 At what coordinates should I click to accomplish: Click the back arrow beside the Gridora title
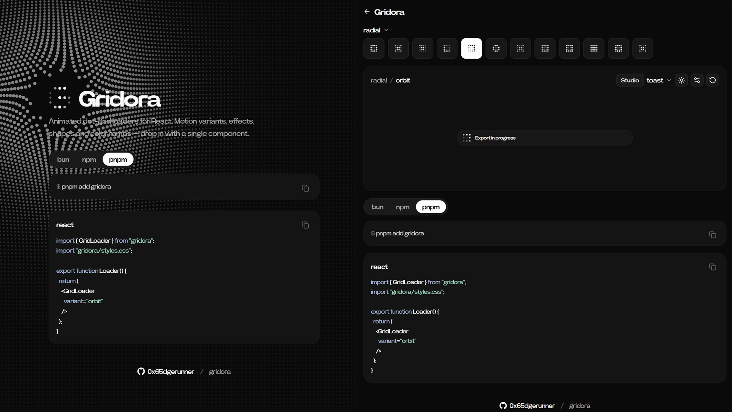[367, 12]
